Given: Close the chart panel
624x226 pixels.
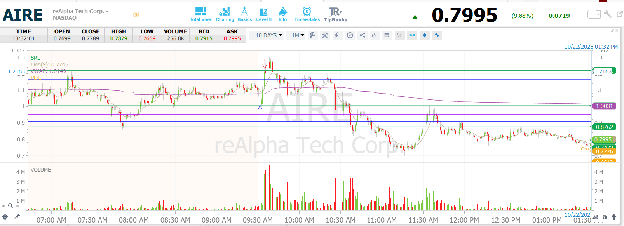Looking at the screenshot, I should point(617,30).
